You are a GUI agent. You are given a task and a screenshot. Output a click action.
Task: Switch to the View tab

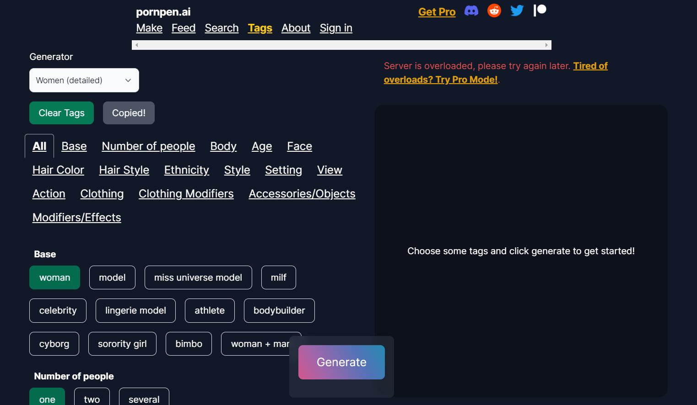point(330,170)
